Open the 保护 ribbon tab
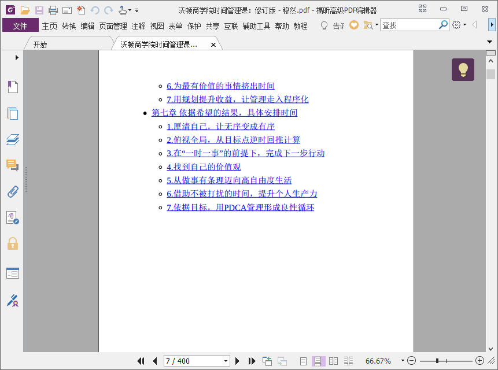This screenshot has width=498, height=370. click(194, 26)
